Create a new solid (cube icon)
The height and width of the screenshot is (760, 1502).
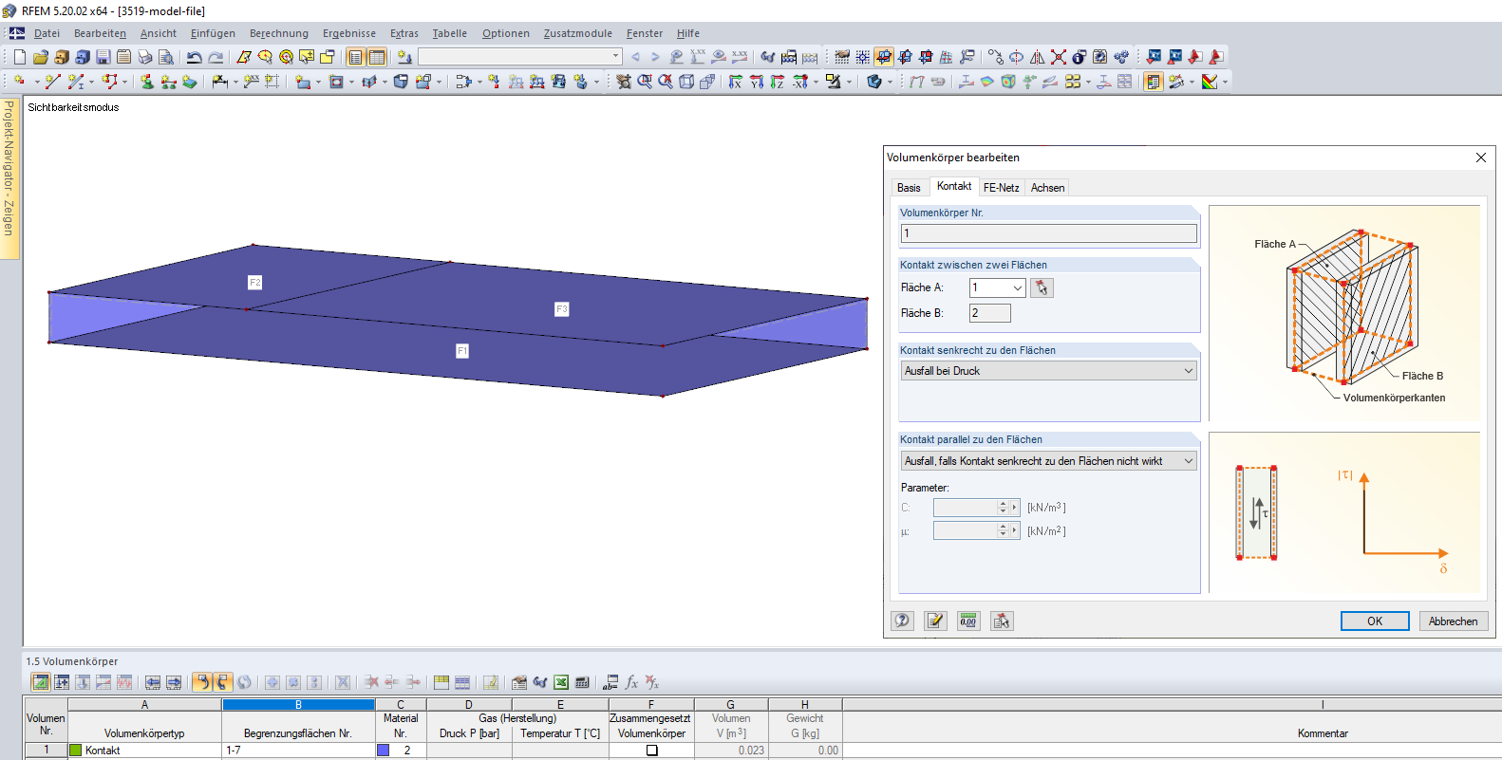point(401,82)
